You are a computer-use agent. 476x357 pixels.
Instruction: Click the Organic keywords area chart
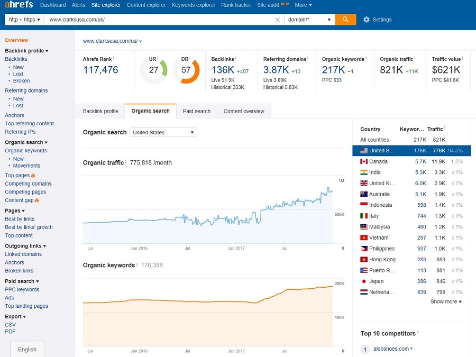208,312
